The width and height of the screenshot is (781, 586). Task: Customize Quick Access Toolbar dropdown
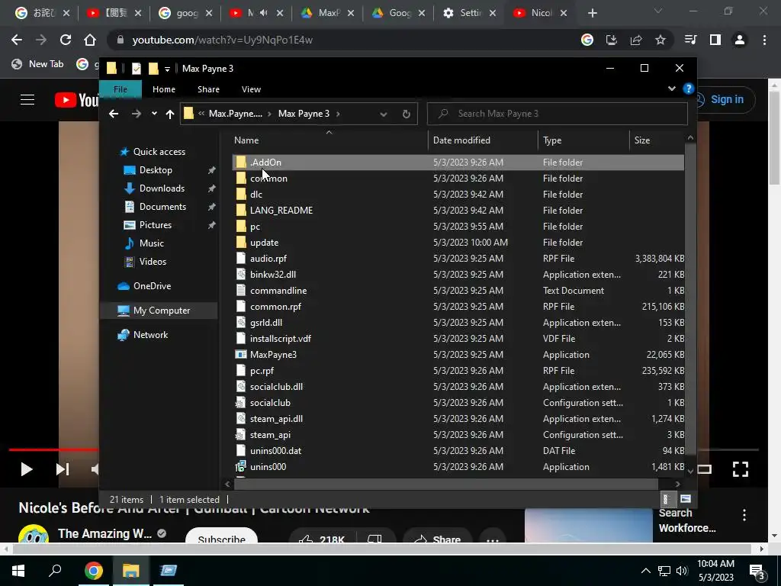click(167, 69)
